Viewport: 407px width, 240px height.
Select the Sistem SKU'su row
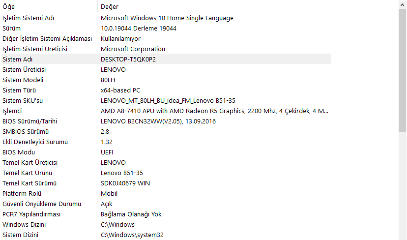(23, 100)
